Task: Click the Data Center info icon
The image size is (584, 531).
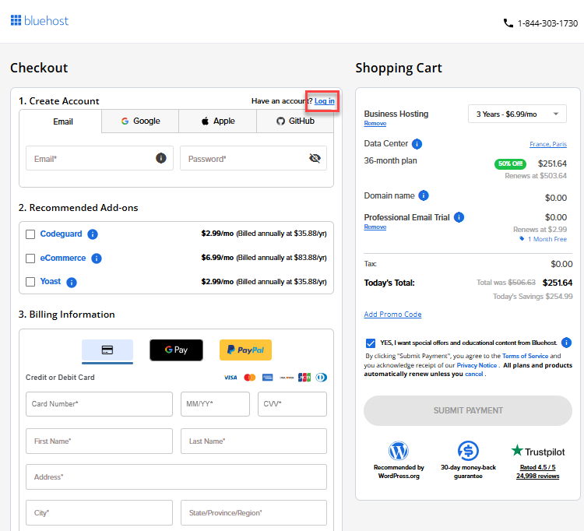Action: click(x=417, y=144)
